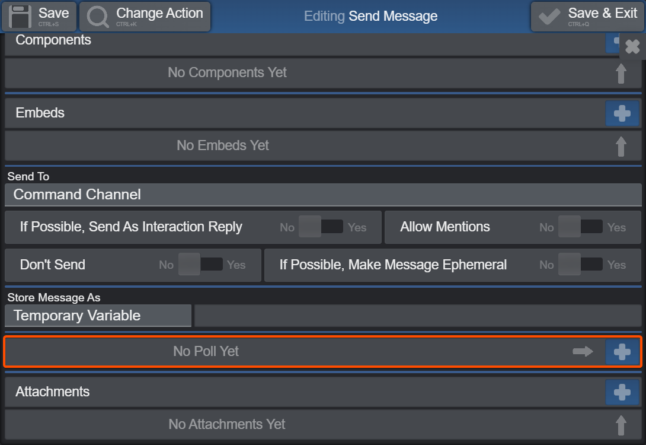Screen dimensions: 646x445
Task: Toggle the Don't Send switch
Action: [x=201, y=265]
